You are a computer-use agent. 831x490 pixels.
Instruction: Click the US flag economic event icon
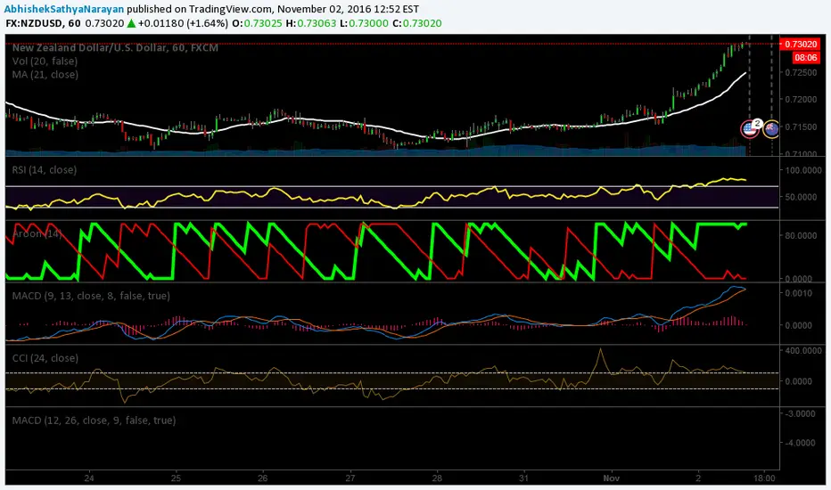(749, 128)
